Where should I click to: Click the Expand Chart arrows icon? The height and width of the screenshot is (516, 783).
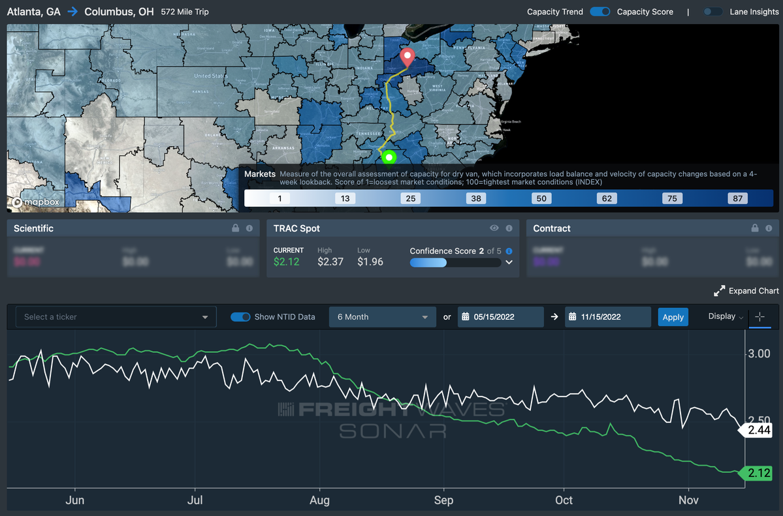(x=719, y=291)
